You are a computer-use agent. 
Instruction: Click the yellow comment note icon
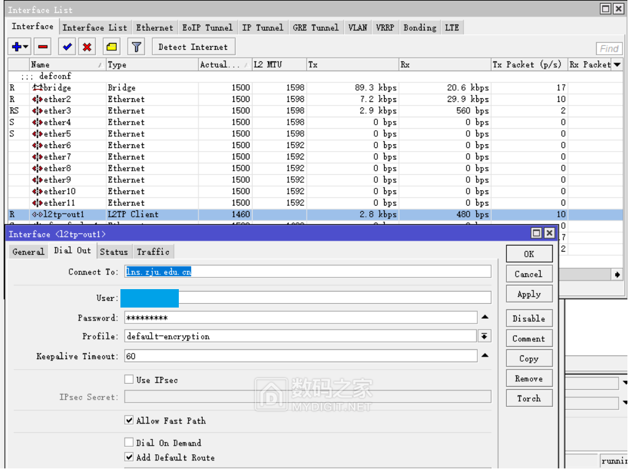pos(112,47)
